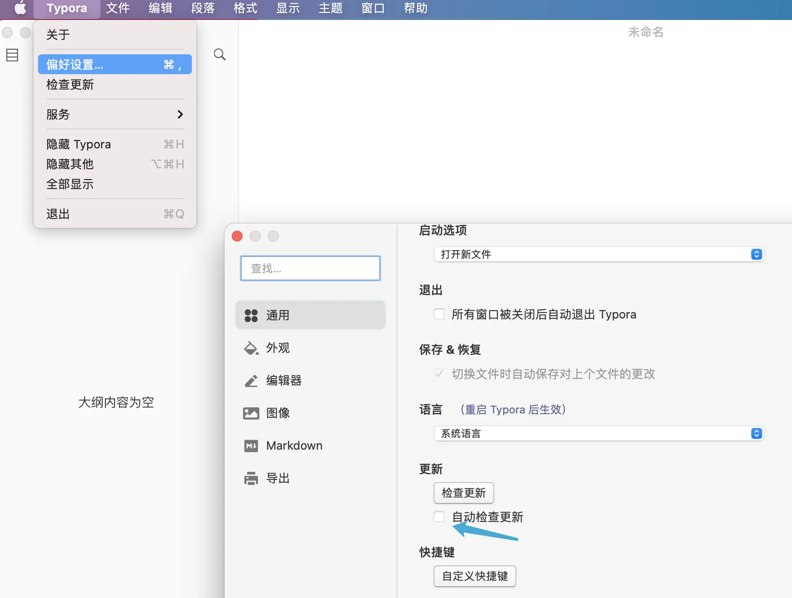The width and height of the screenshot is (792, 598).
Task: Select 检查更新 in Typora menu
Action: 115,84
